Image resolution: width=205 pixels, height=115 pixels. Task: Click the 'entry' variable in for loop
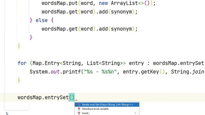[x=136, y=63]
